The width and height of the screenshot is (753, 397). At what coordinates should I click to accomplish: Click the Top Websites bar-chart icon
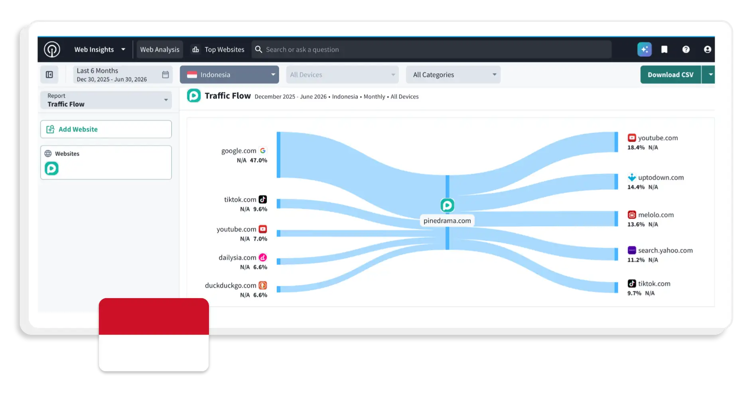pos(195,49)
